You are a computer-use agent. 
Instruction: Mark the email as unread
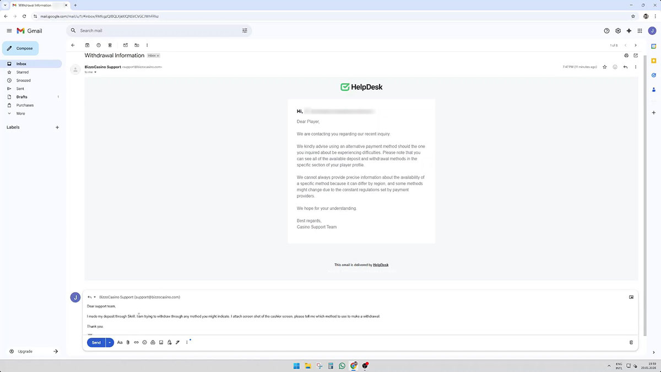pos(125,45)
